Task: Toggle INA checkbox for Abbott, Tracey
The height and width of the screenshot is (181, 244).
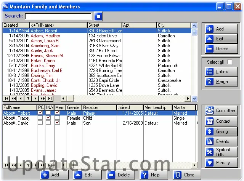Action: (x=48, y=118)
